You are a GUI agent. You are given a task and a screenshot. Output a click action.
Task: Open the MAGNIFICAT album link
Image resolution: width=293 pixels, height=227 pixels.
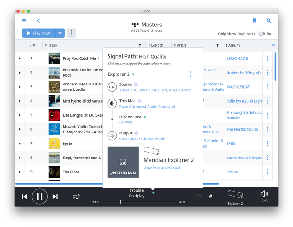238,87
